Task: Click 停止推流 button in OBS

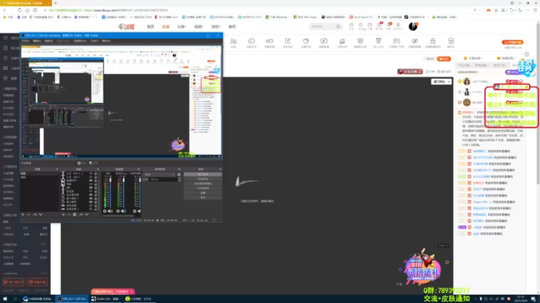Action: [x=203, y=174]
